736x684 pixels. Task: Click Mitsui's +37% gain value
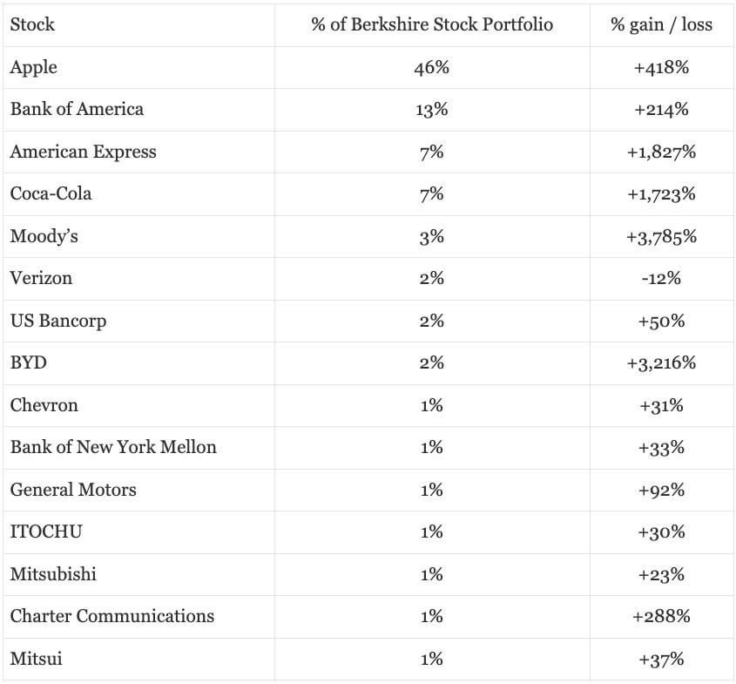pos(661,659)
